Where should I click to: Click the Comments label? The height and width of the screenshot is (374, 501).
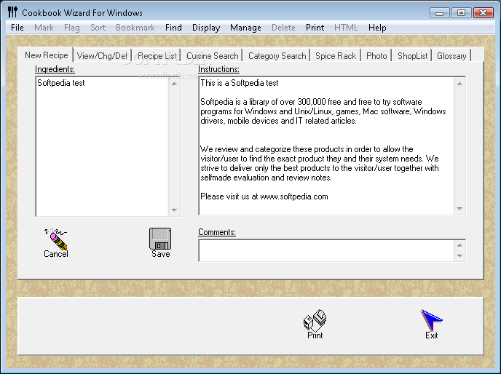(217, 232)
